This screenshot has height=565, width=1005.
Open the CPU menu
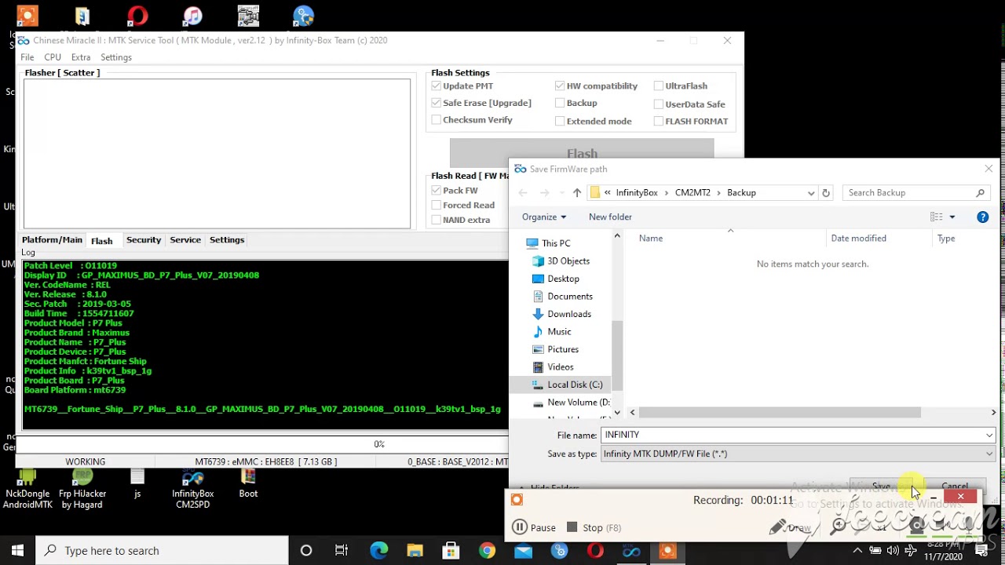pos(53,57)
